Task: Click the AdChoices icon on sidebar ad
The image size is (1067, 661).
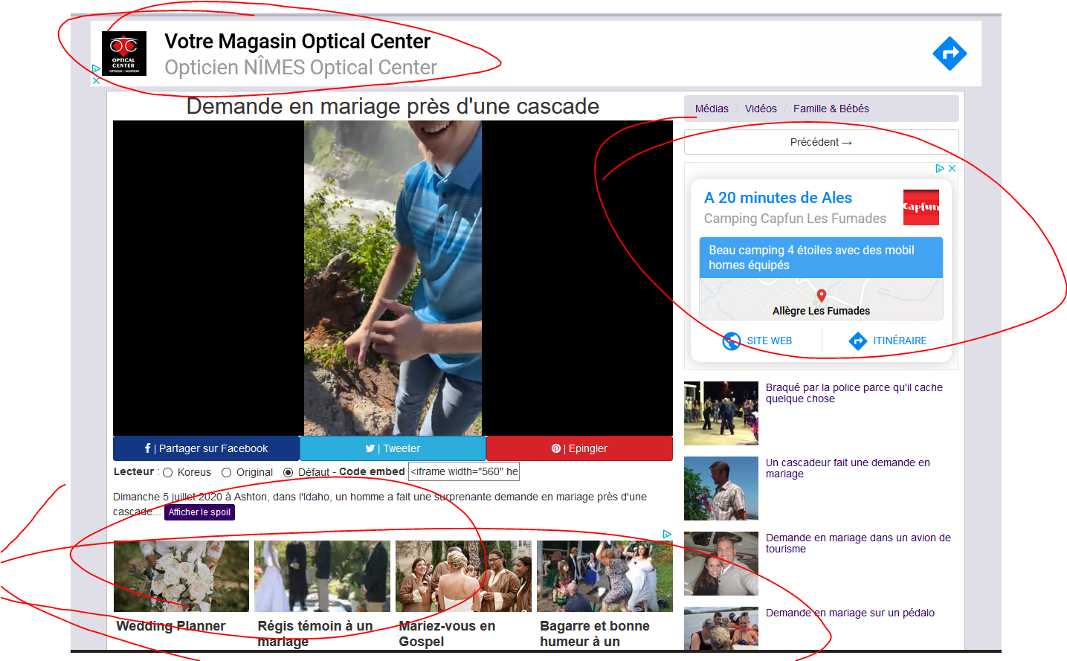Action: (x=940, y=169)
